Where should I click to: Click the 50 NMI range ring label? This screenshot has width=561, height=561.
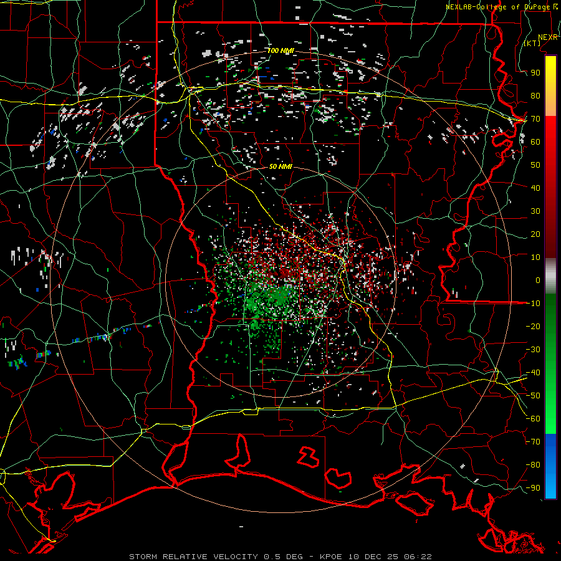280,166
